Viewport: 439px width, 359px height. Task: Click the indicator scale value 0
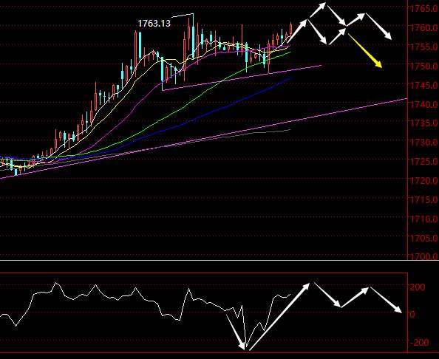pyautogui.click(x=412, y=314)
